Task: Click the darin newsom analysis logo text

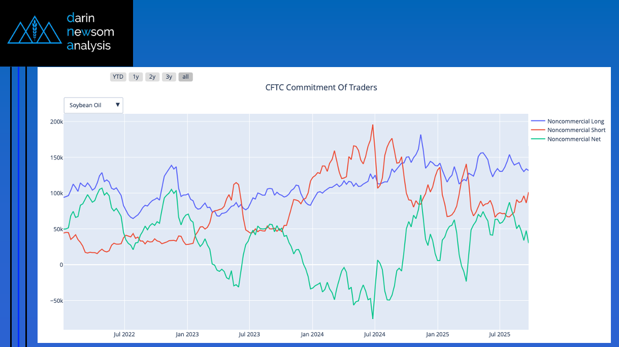Action: tap(90, 32)
